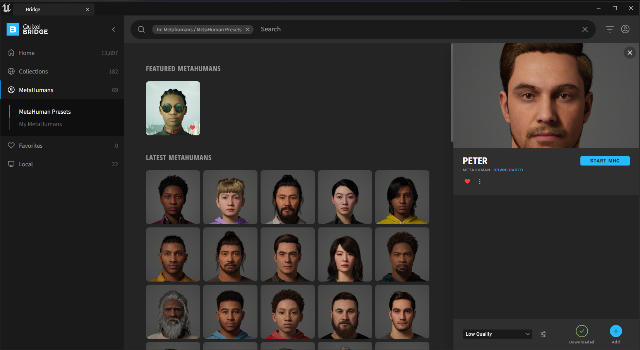Screen dimensions: 640x350
Task: Open the Favorites section
Action: point(63,146)
